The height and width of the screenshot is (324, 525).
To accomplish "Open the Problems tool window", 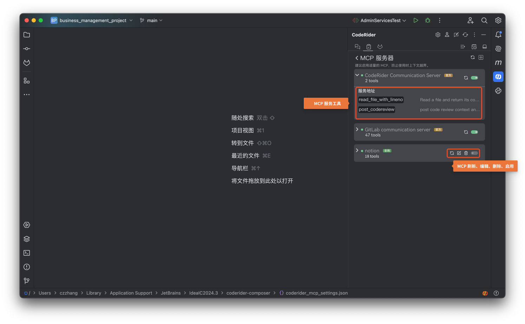I will (x=27, y=267).
